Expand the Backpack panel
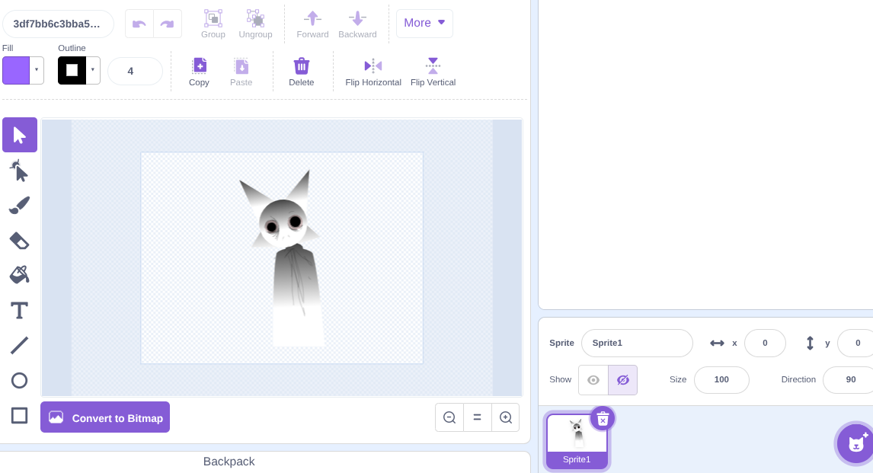This screenshot has width=873, height=473. (229, 462)
